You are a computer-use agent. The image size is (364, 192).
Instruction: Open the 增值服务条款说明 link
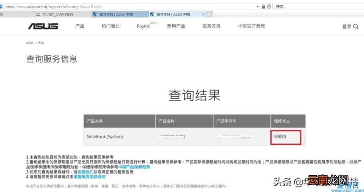(89, 177)
